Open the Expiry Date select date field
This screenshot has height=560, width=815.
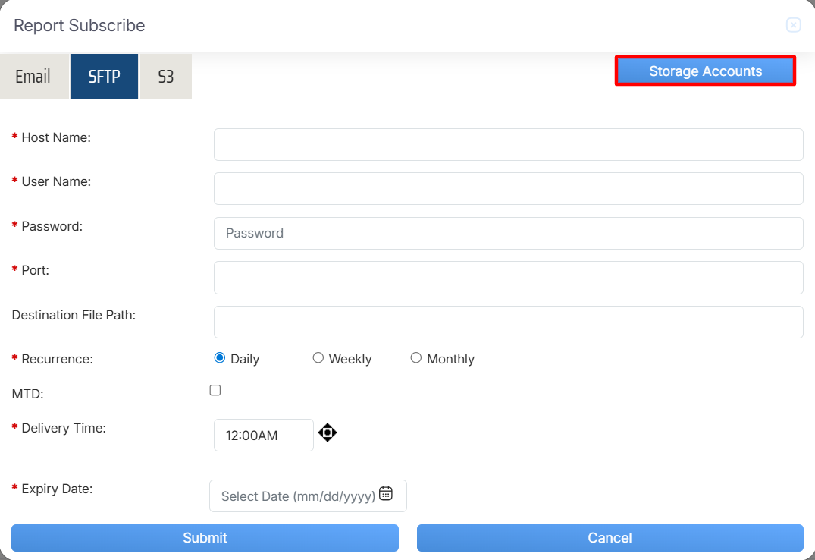(297, 496)
